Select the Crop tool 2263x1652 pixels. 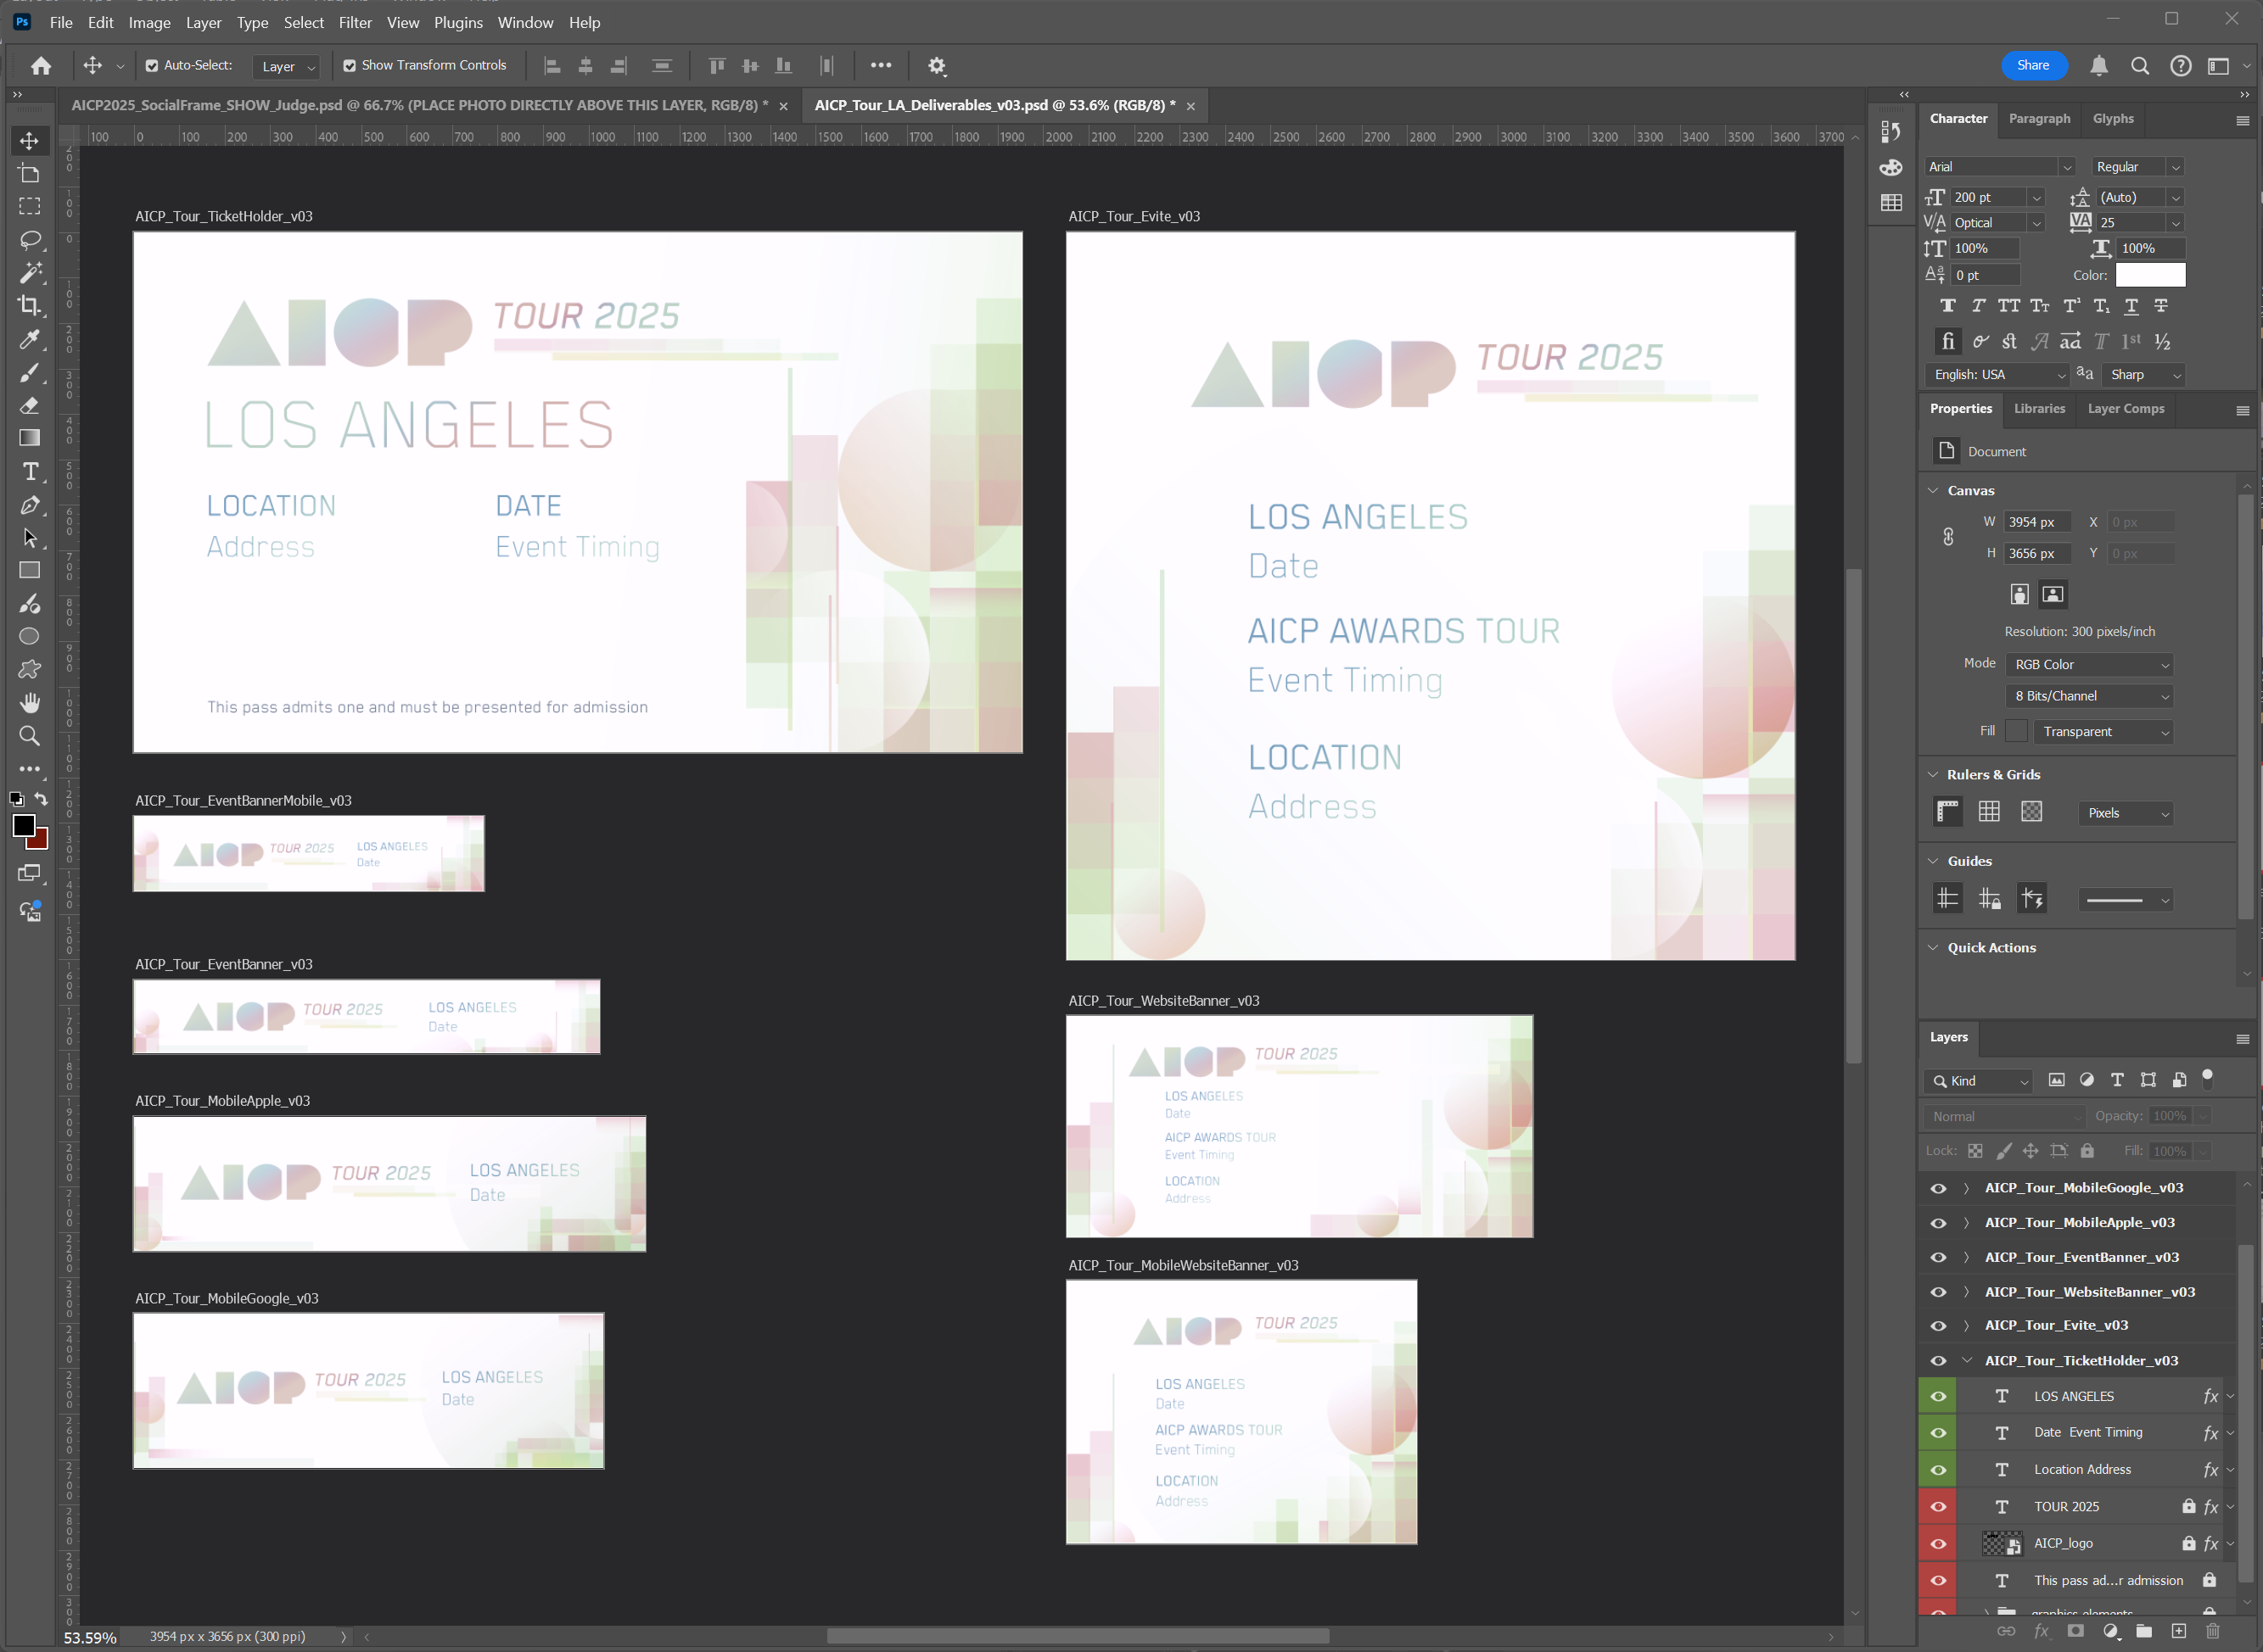30,305
